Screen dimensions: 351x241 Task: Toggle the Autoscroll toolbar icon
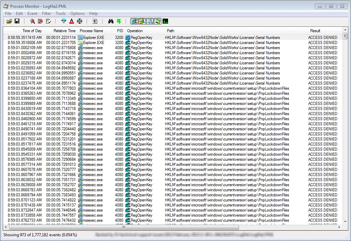[x=40, y=21]
